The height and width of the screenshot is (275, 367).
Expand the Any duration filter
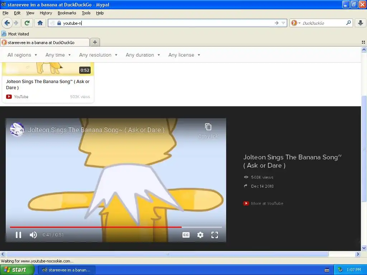(143, 55)
